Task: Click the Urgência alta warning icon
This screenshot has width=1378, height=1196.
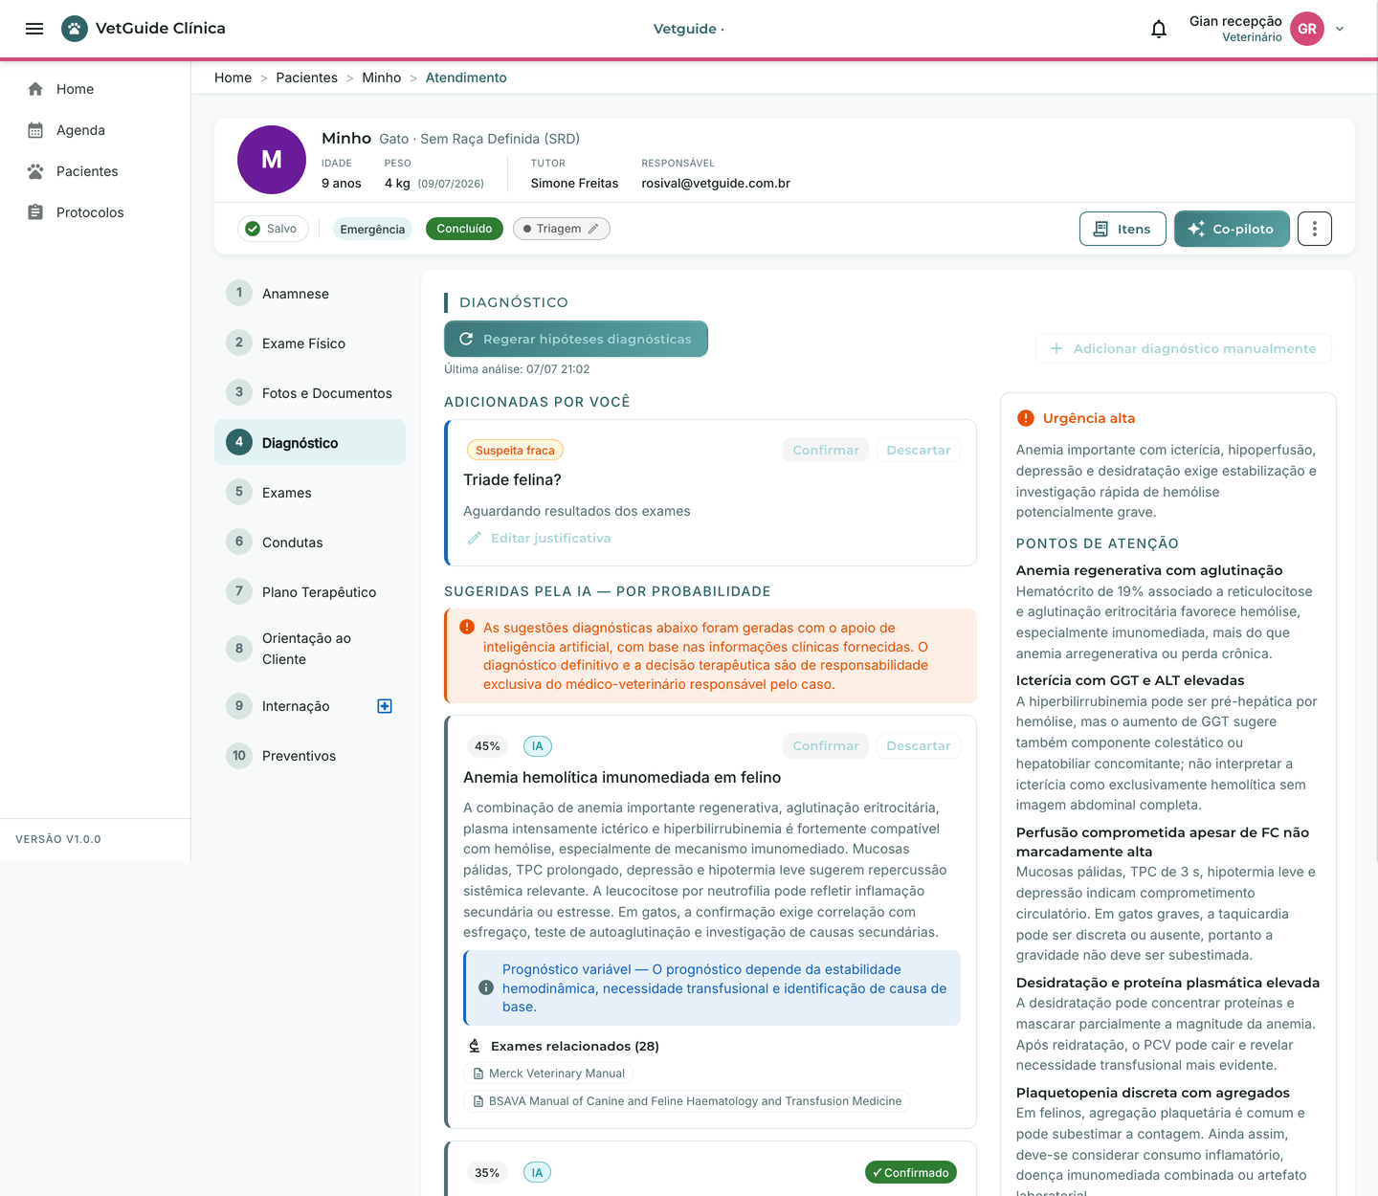Action: (1026, 418)
